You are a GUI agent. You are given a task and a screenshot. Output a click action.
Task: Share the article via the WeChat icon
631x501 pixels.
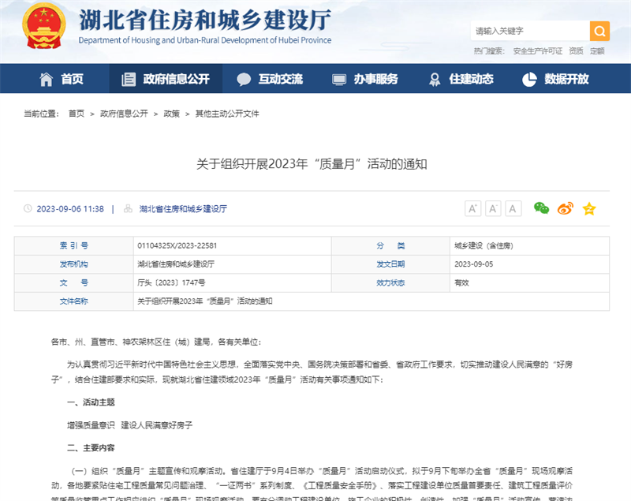540,208
